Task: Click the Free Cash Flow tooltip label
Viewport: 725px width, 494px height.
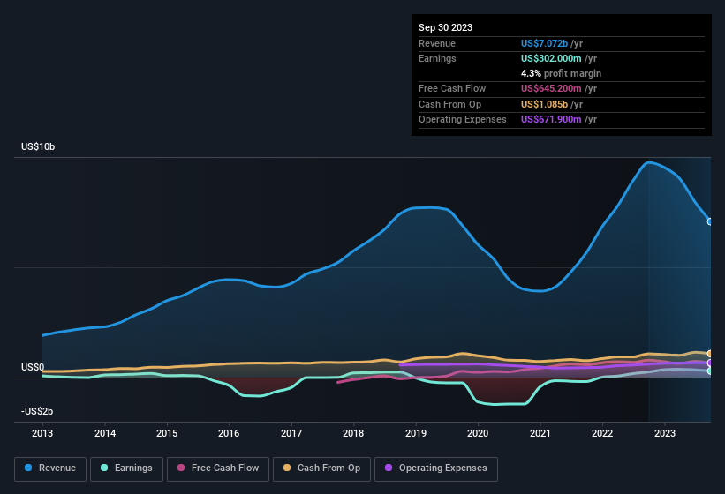Action: coord(452,88)
